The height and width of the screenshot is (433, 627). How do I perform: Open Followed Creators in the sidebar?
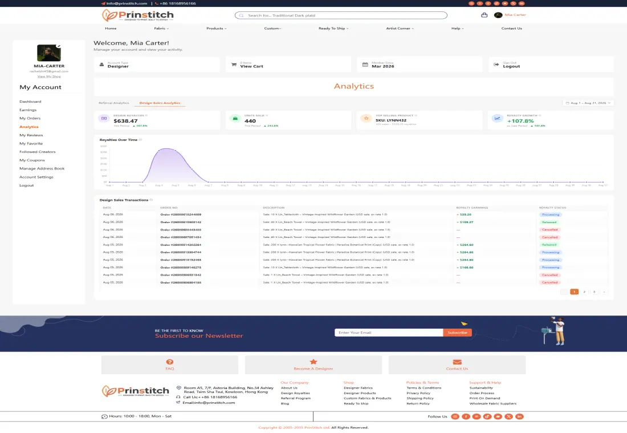point(38,152)
